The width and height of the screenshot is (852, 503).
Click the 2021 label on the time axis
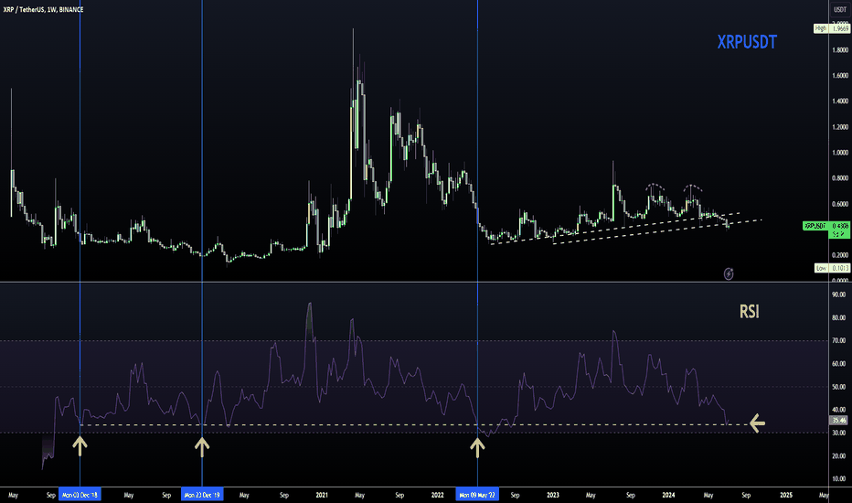point(322,495)
